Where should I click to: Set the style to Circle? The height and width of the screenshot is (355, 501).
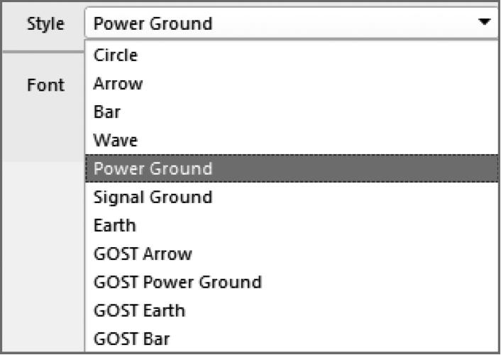pyautogui.click(x=116, y=55)
